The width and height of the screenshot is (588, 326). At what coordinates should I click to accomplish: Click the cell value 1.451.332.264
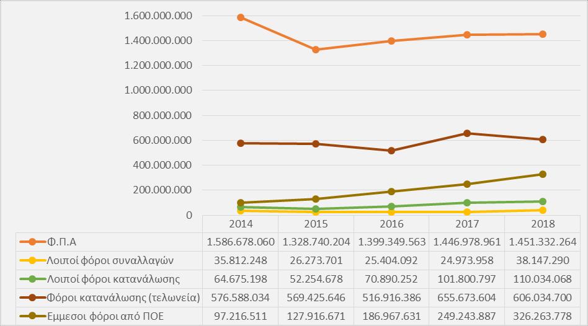pos(543,242)
